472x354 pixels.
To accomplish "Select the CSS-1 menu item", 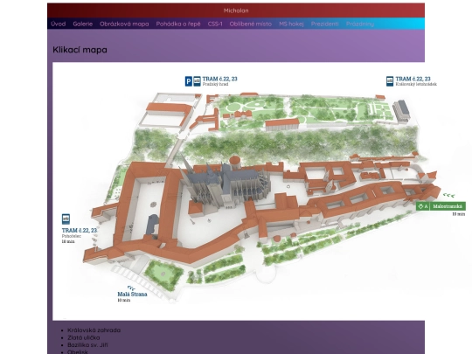I will [215, 24].
